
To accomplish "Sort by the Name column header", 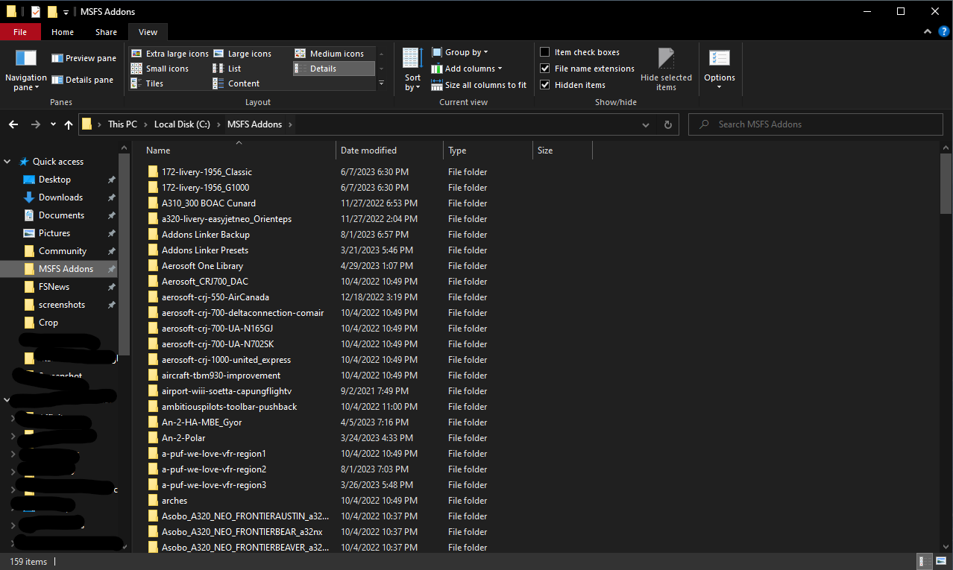I will pyautogui.click(x=239, y=151).
